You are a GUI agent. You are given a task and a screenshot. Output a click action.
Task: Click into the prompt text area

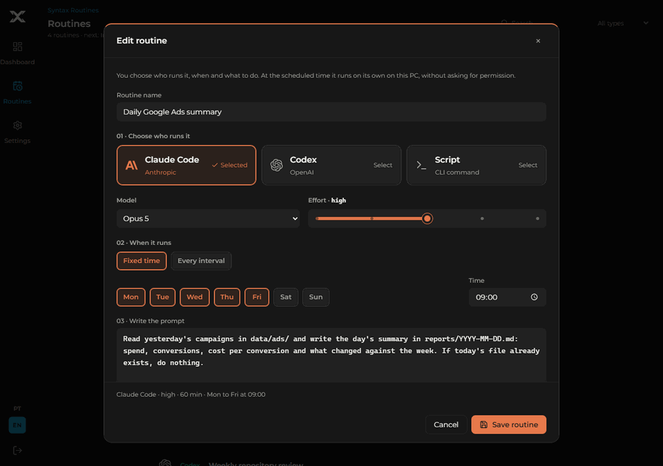(x=331, y=355)
